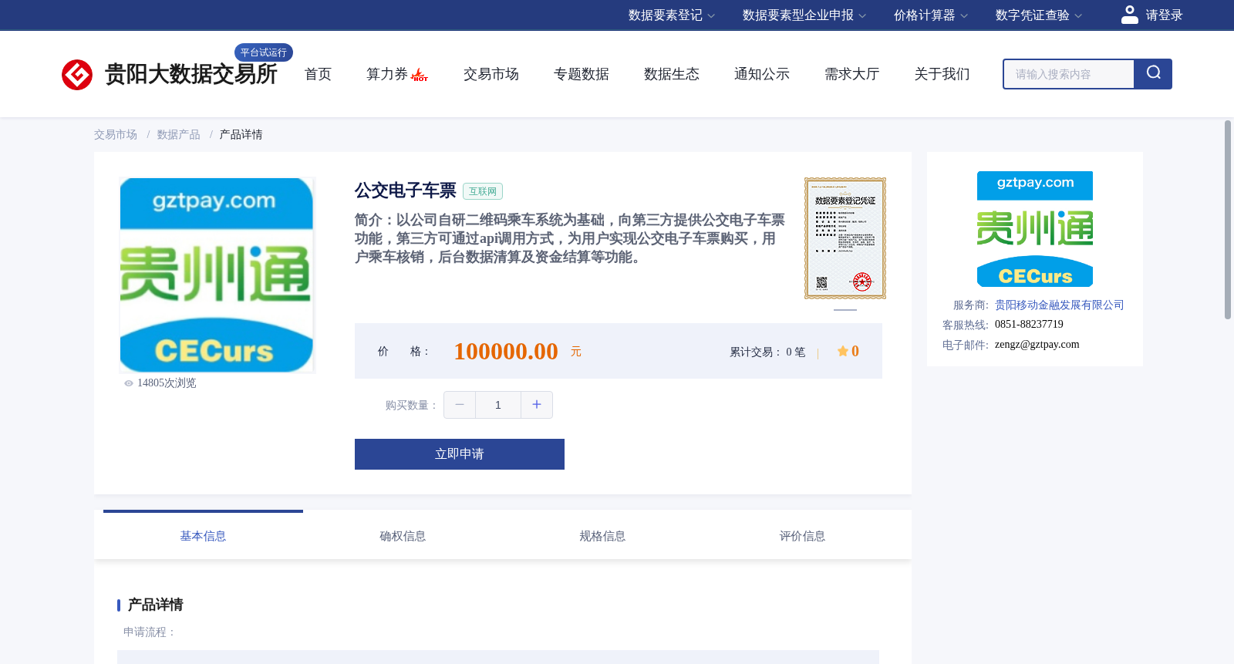
Task: Open the 首页 menu item
Action: click(318, 74)
